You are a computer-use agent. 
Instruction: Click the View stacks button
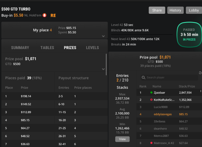[x=122, y=139]
